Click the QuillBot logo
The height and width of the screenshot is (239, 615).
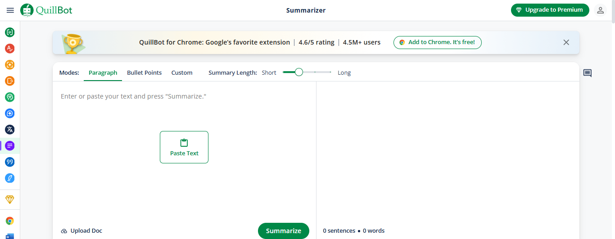(46, 10)
